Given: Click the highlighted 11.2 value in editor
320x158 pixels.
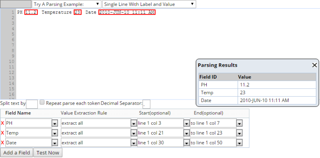Looking at the screenshot, I should point(31,12).
